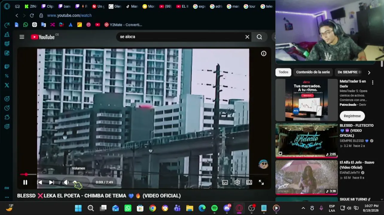Open the El Alfa El Jefe - Suave thumbnail
This screenshot has height=215, width=384.
tap(307, 177)
